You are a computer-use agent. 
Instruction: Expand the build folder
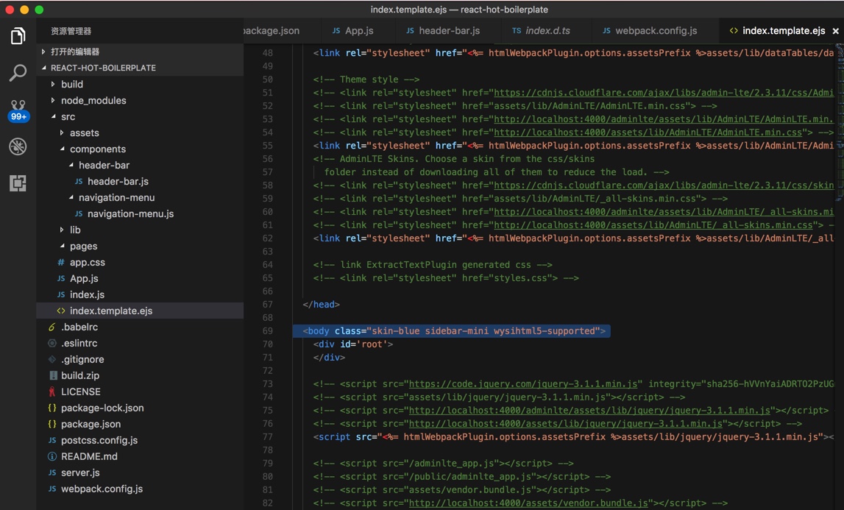tap(71, 84)
